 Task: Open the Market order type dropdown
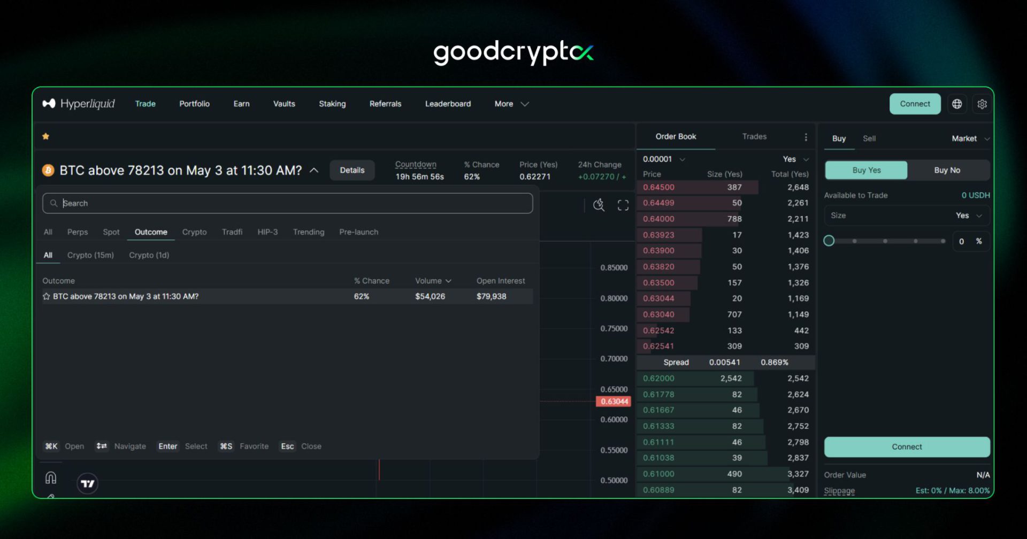tap(970, 138)
